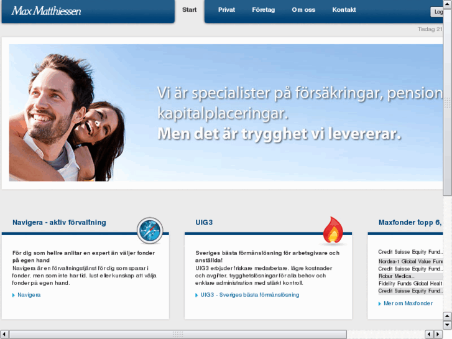The height and width of the screenshot is (339, 452).
Task: Open UIG3 - Sveriges bästa förmånslösning link
Action: [250, 295]
